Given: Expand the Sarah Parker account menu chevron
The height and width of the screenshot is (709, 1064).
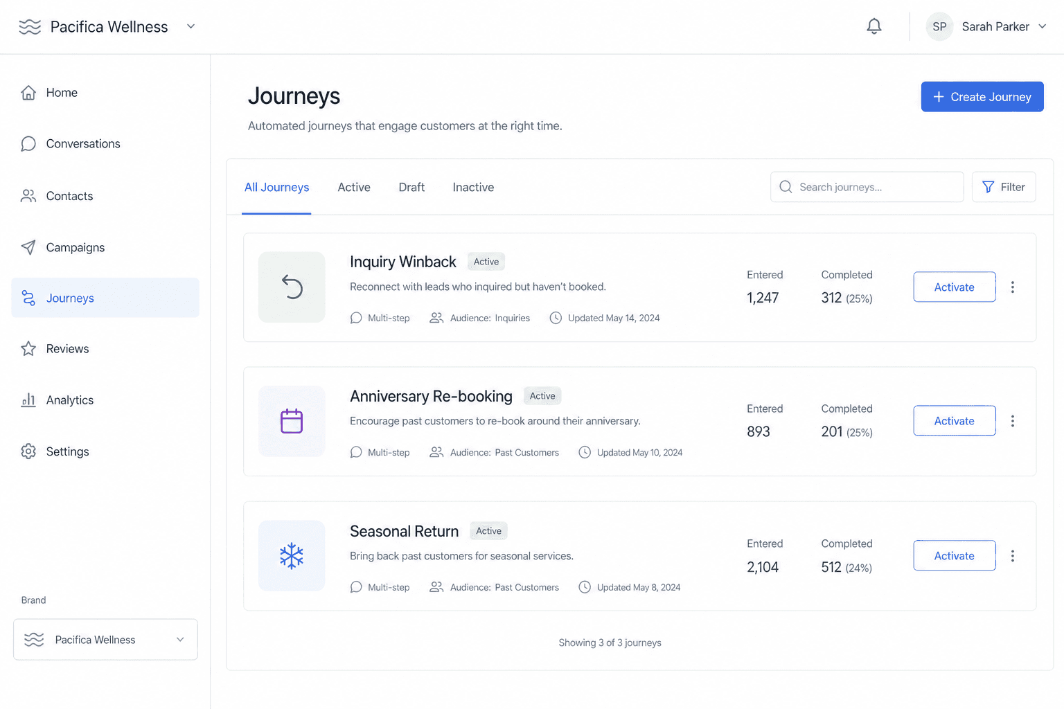Looking at the screenshot, I should tap(1043, 26).
